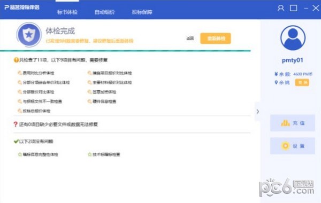The height and width of the screenshot is (203, 321).
Task: Click the location pin icon beside 余姚
Action: pos(276,82)
